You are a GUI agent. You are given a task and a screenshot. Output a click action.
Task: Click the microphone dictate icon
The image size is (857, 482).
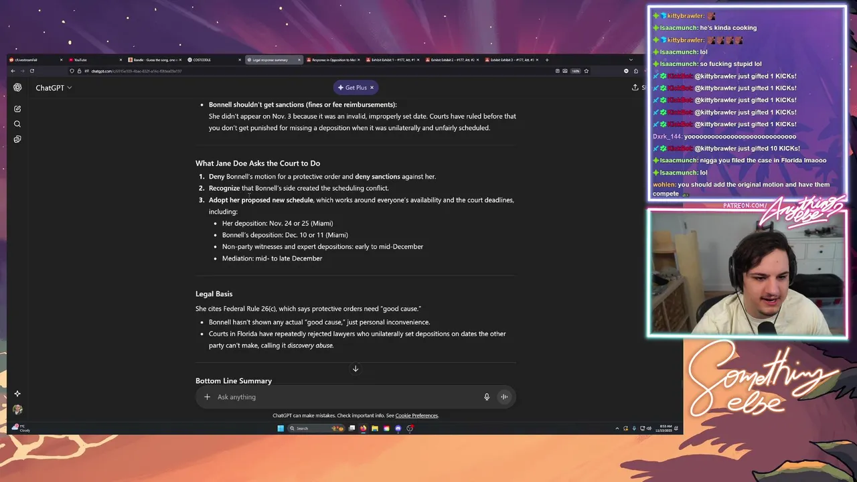487,397
